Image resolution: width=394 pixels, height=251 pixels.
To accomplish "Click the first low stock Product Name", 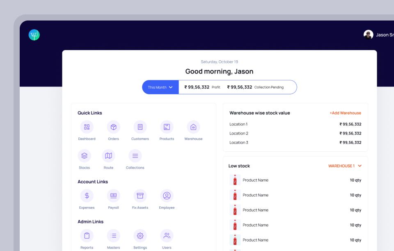I will (255, 180).
